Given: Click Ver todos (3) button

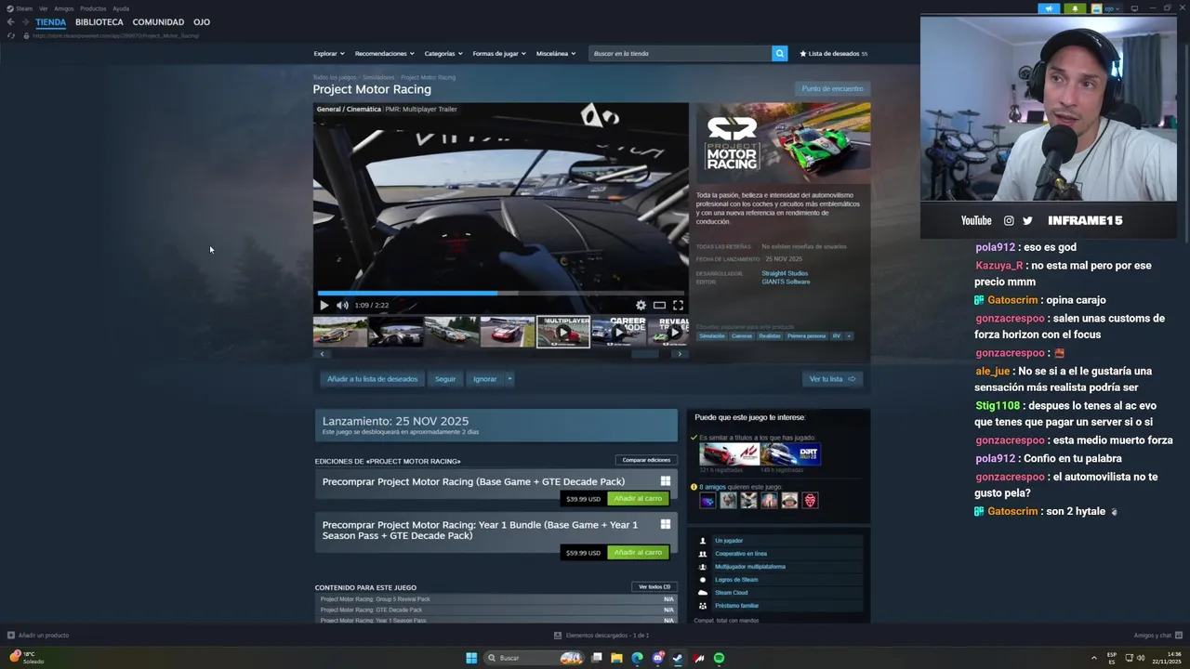Looking at the screenshot, I should 654,587.
